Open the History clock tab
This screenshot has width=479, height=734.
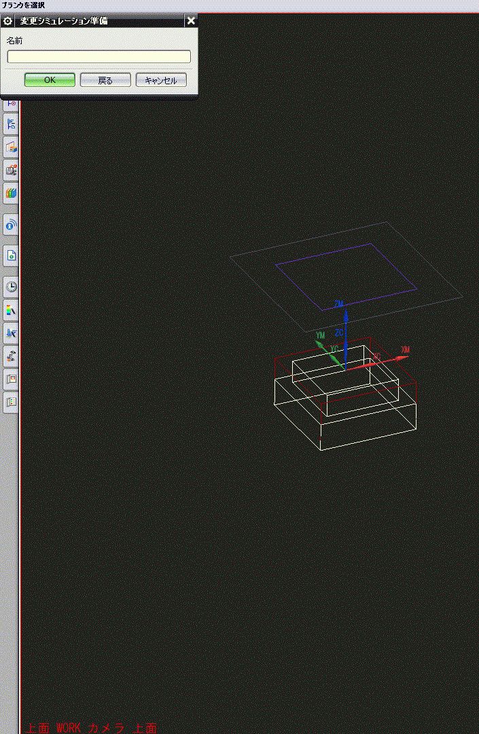11,287
